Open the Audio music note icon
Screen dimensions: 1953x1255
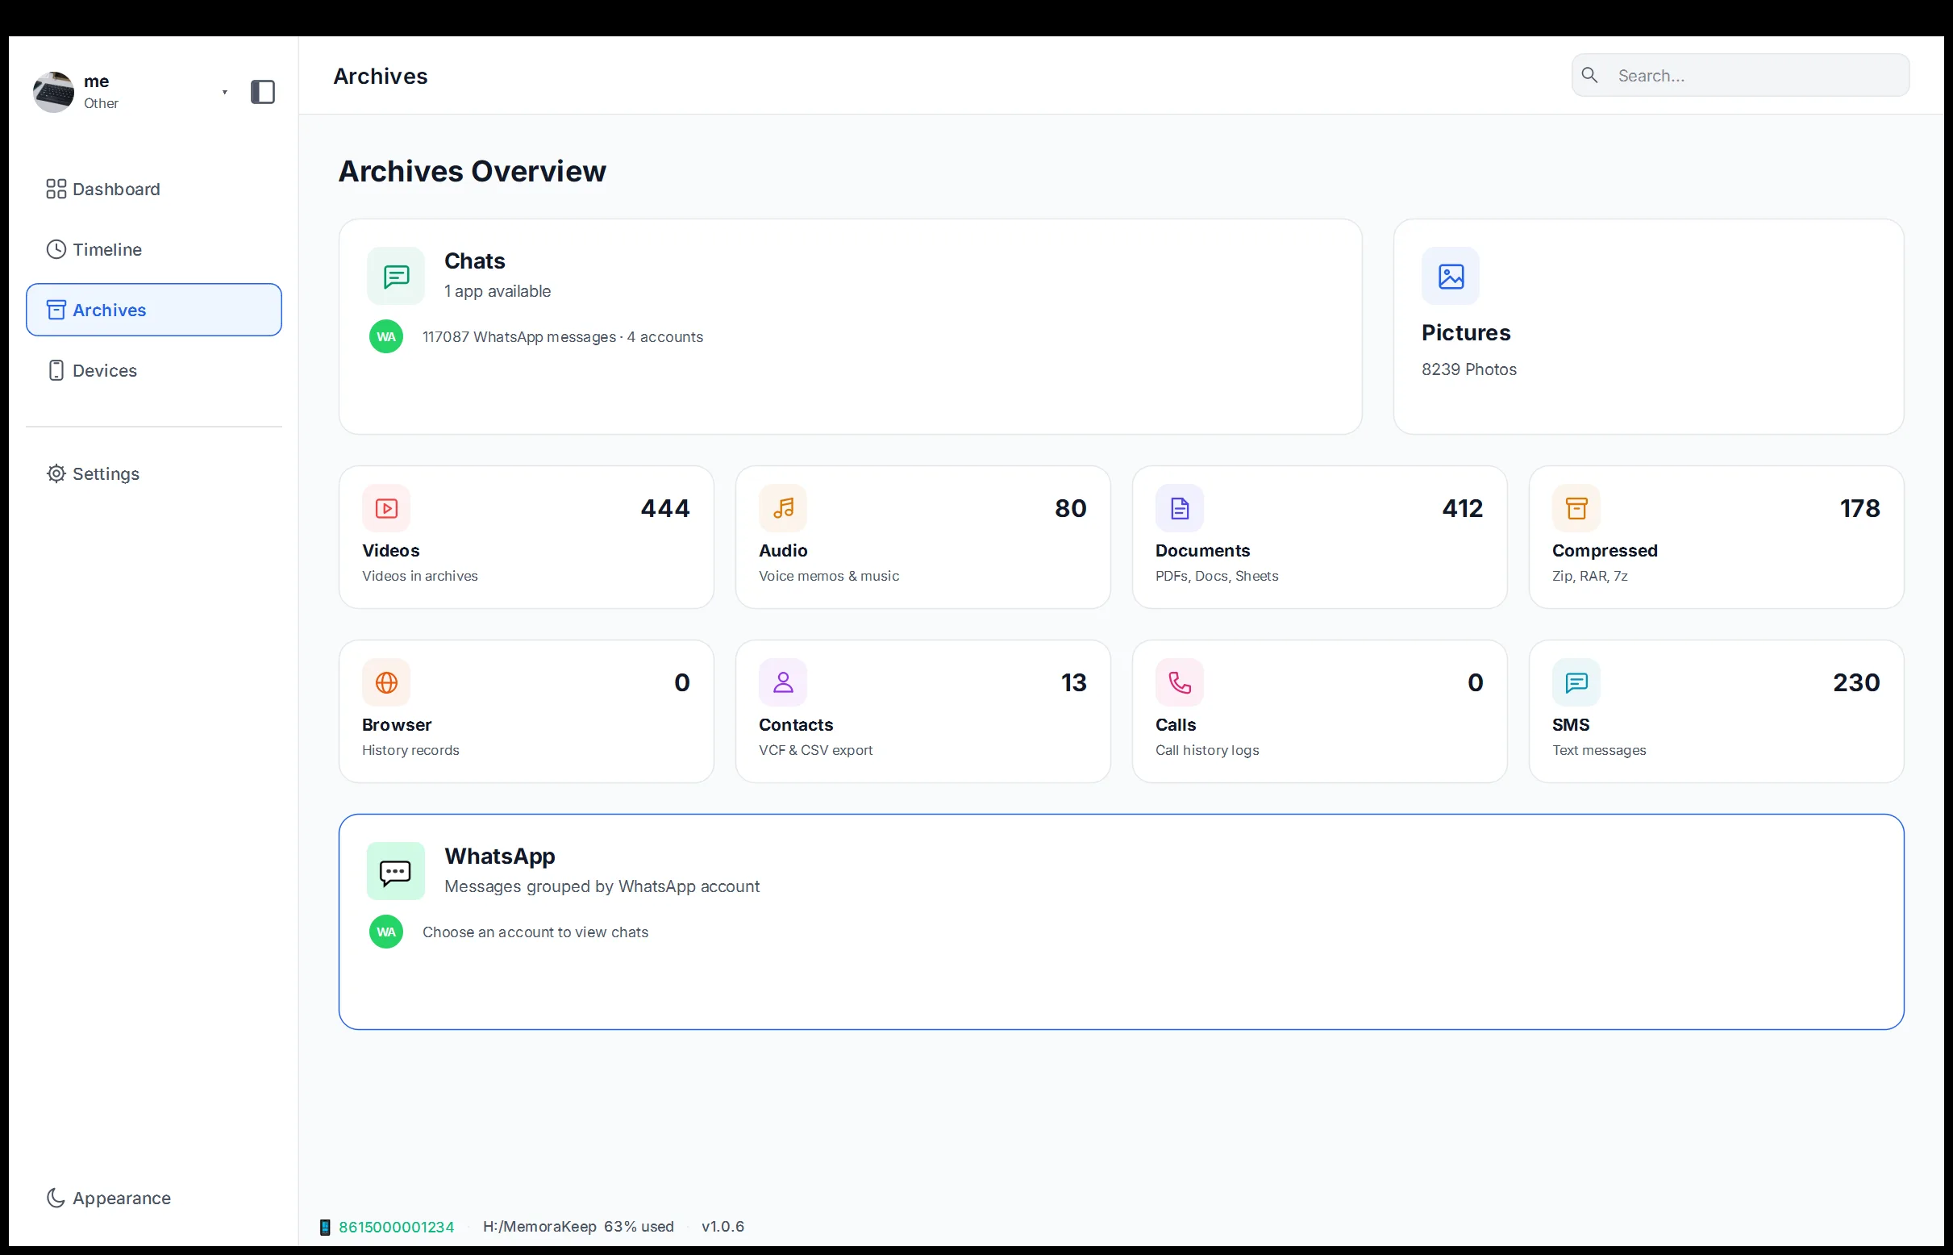click(x=783, y=508)
